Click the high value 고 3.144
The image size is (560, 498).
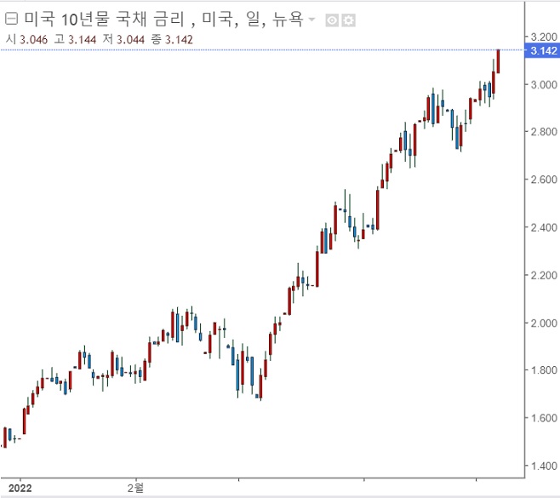pyautogui.click(x=75, y=39)
